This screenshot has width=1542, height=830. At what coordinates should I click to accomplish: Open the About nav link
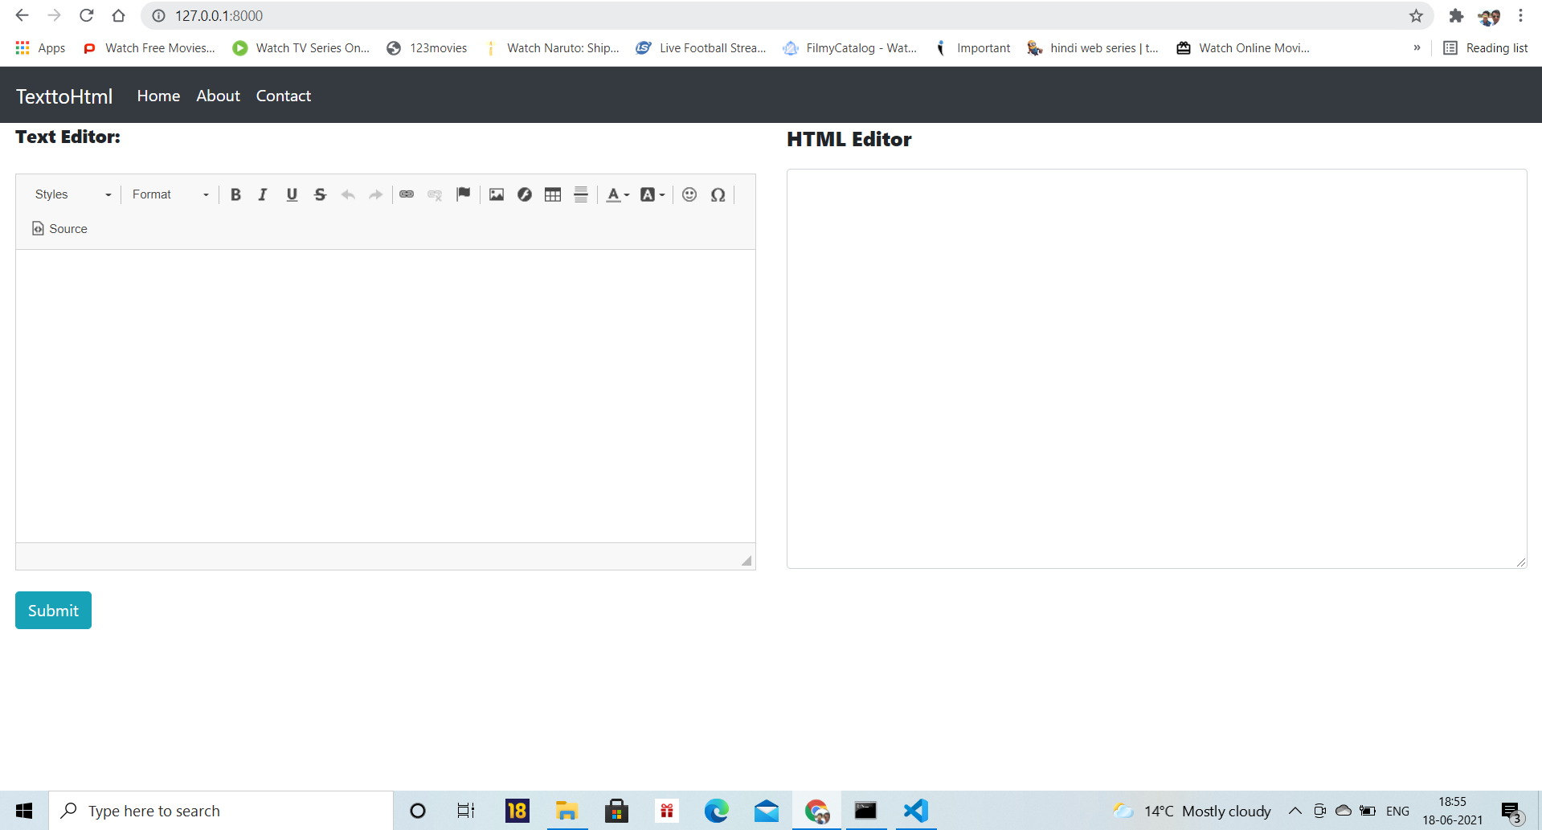(218, 96)
